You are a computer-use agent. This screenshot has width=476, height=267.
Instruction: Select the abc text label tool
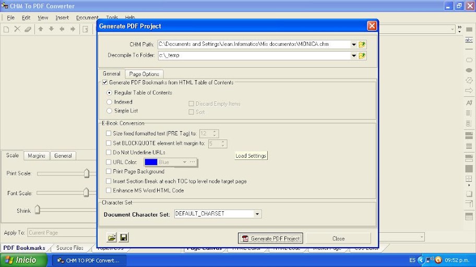tap(469, 40)
